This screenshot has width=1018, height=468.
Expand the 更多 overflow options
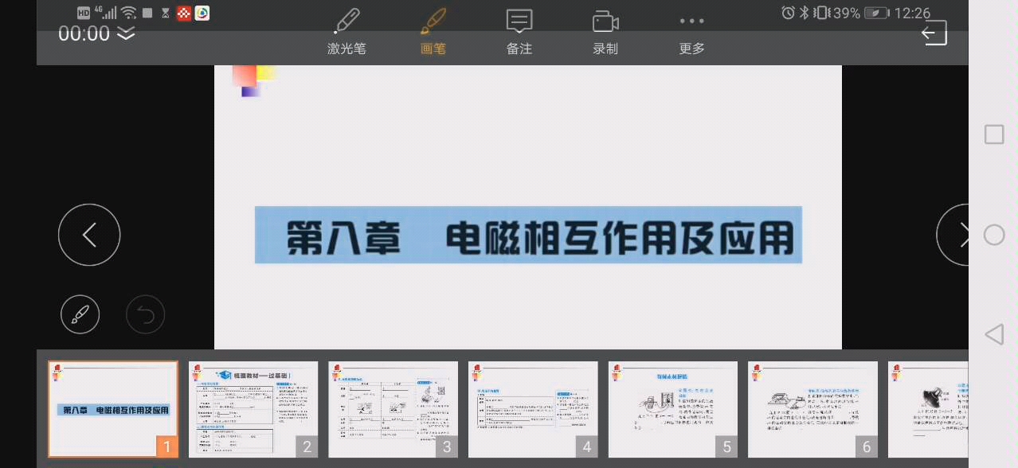(x=691, y=32)
